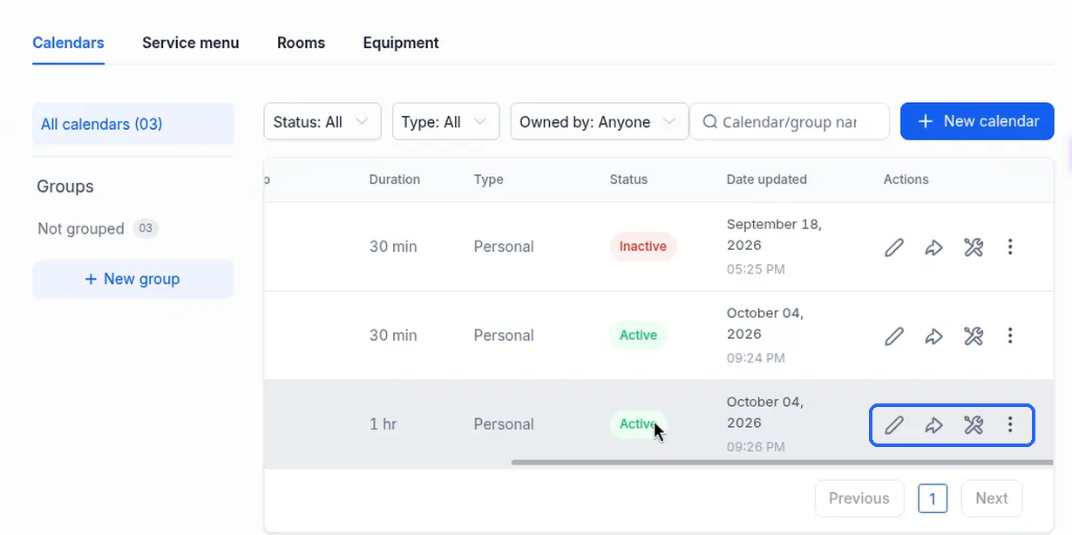1072x535 pixels.
Task: Open the Status: All filter dropdown
Action: point(322,122)
